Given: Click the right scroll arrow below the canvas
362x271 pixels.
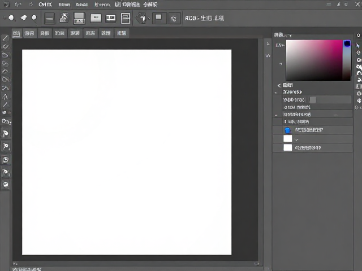Looking at the screenshot, I should pos(257,264).
